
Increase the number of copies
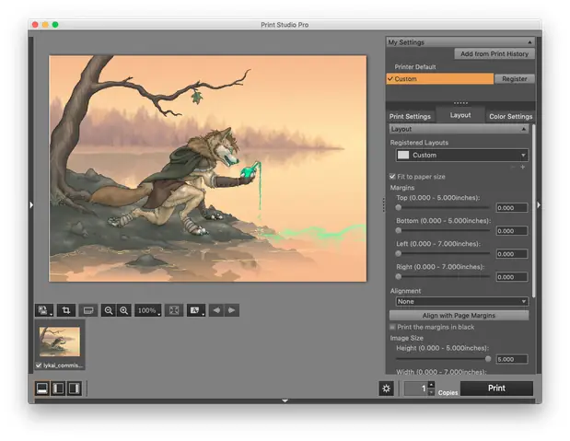point(431,385)
